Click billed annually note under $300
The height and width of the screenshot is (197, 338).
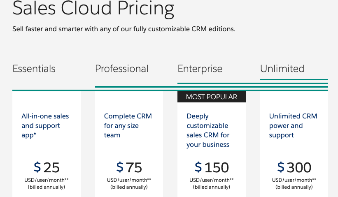pyautogui.click(x=294, y=187)
